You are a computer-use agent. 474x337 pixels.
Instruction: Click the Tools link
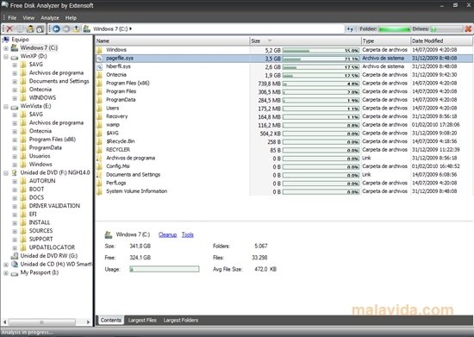(x=187, y=234)
